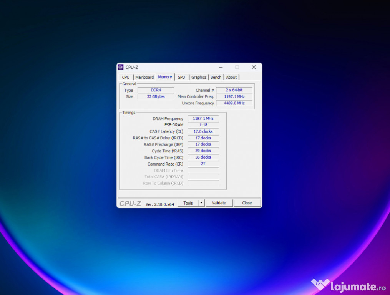Click the Memory tab
This screenshot has height=295, width=390.
165,77
